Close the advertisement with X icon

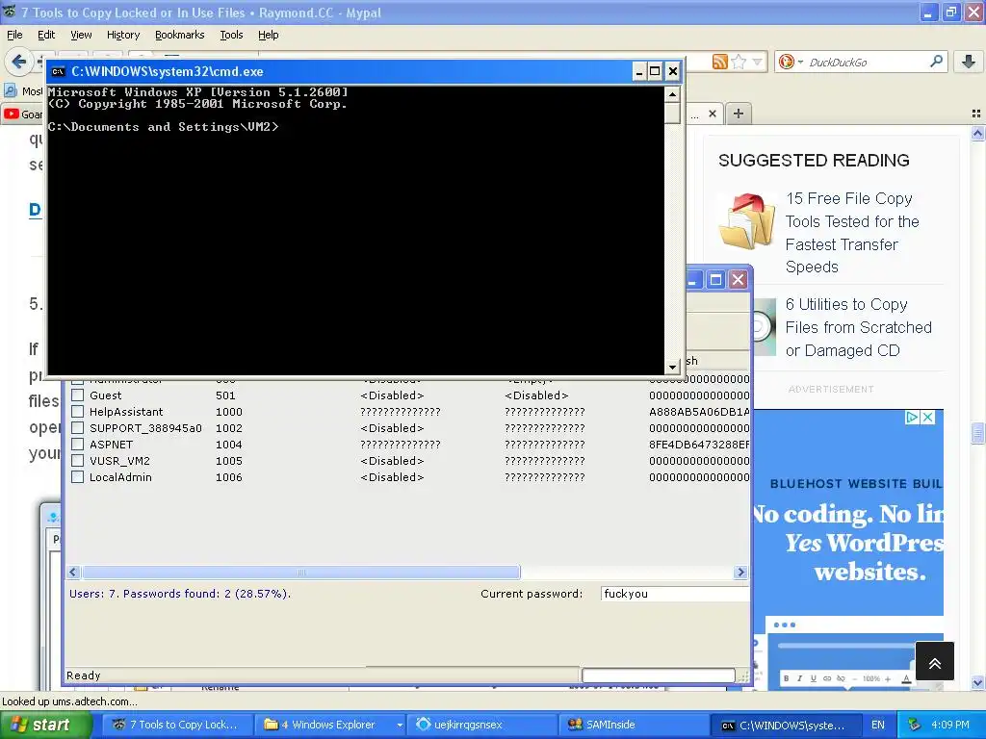point(927,418)
